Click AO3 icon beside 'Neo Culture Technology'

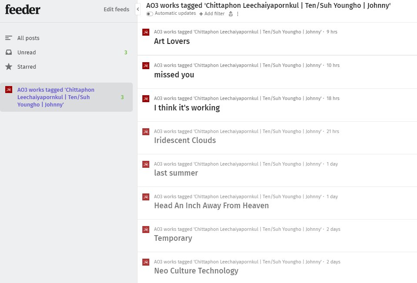coord(146,262)
